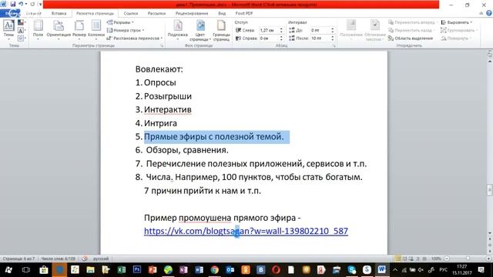This screenshot has width=493, height=277.
Task: Collapse the ribbon with caret icon
Action: click(x=481, y=13)
